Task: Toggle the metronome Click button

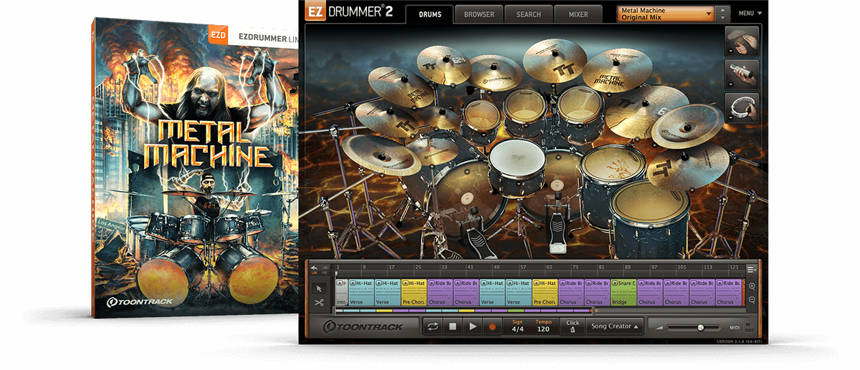Action: pyautogui.click(x=572, y=326)
